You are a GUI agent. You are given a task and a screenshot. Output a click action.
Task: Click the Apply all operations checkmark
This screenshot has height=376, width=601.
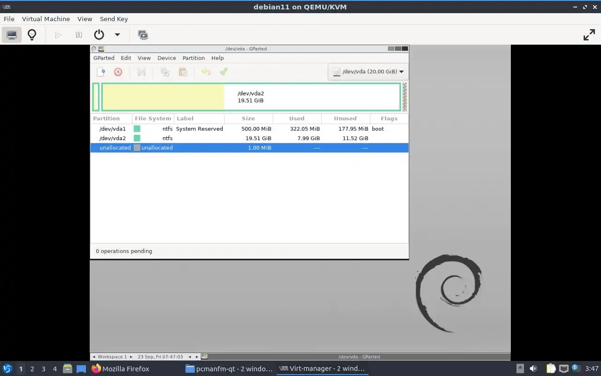pyautogui.click(x=223, y=71)
